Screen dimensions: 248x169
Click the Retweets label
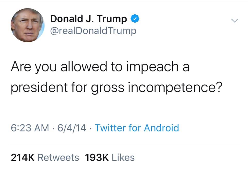[58, 157]
